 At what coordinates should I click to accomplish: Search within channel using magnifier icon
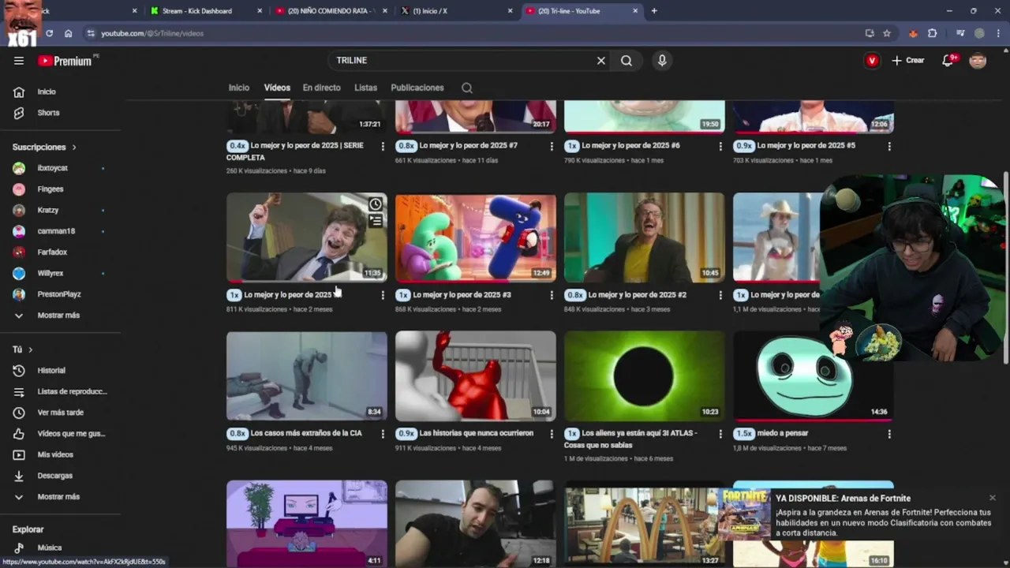[x=467, y=88]
